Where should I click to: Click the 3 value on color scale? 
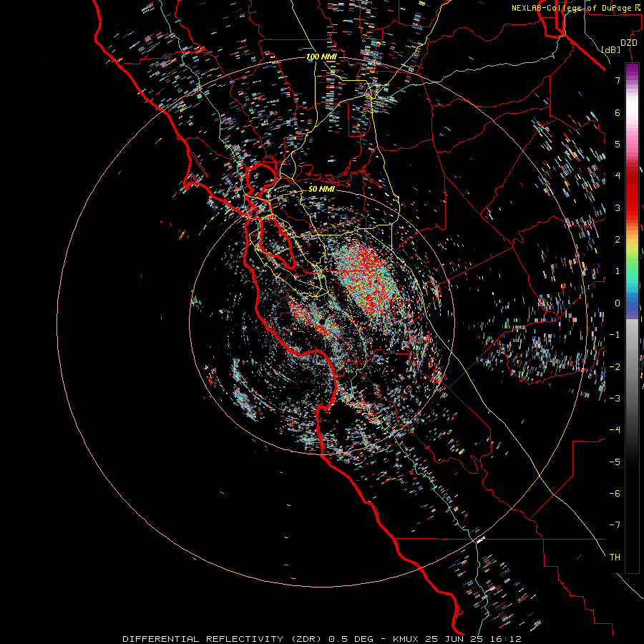click(x=618, y=208)
